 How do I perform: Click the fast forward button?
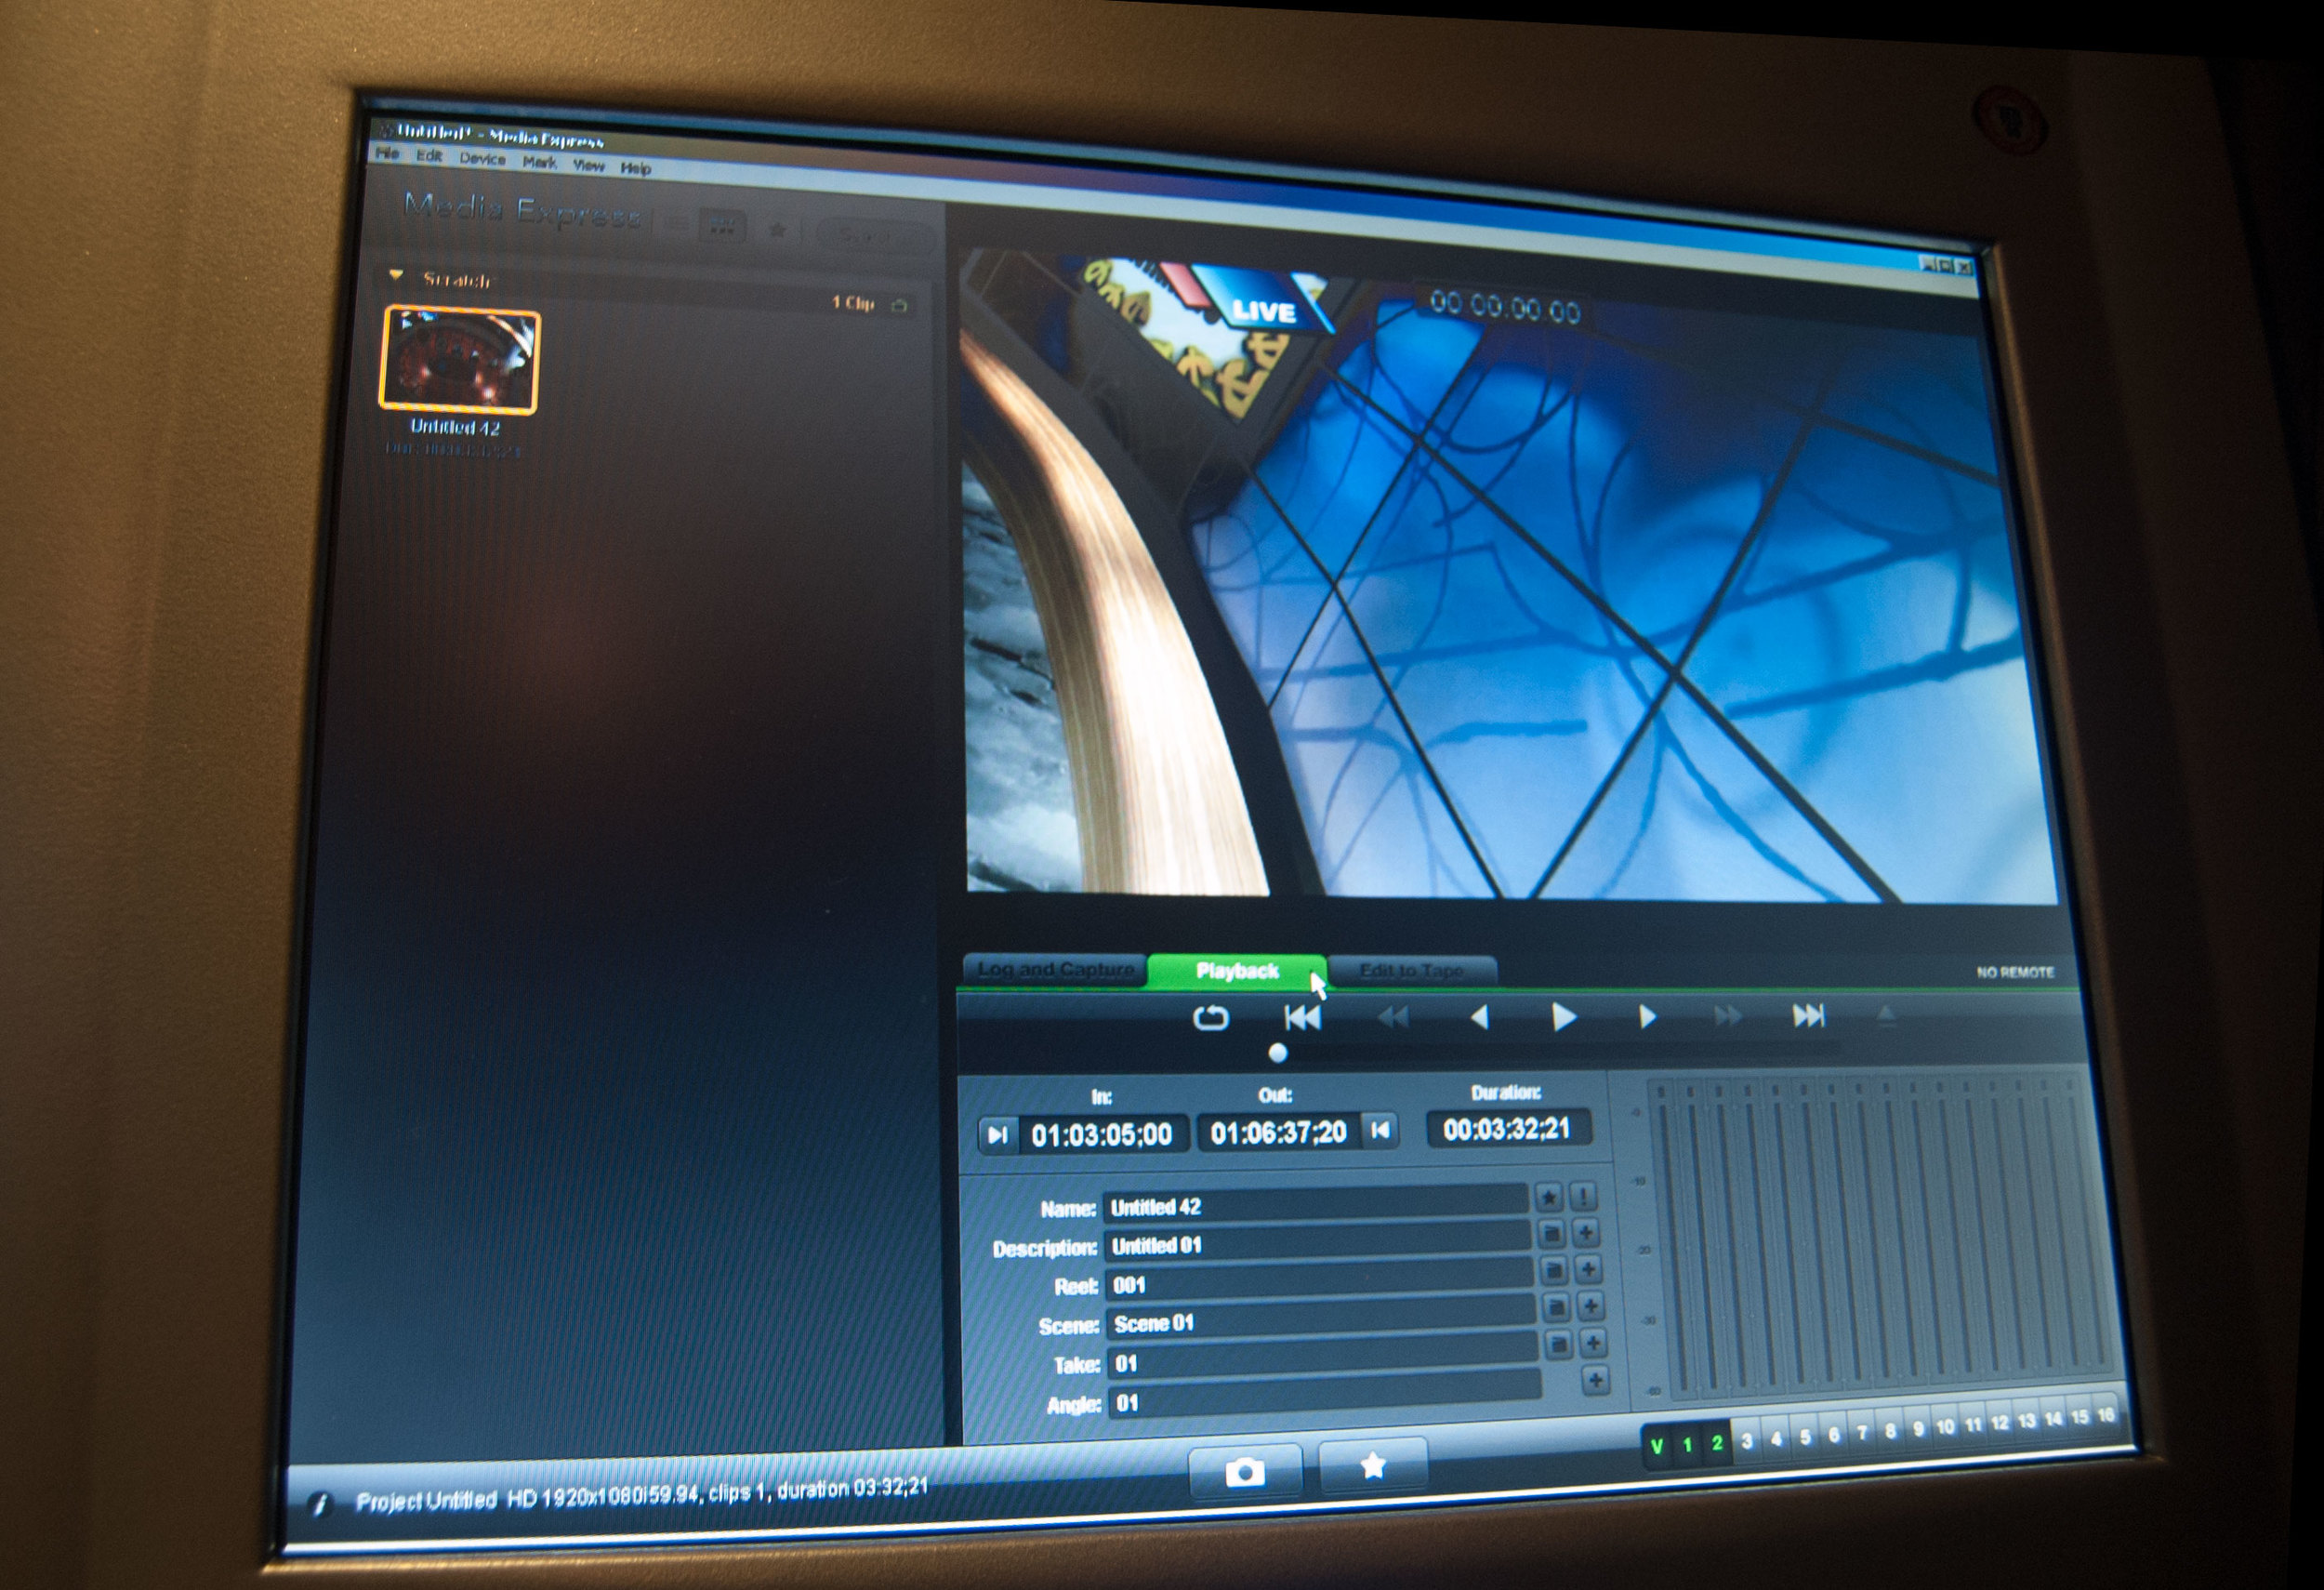point(1727,1017)
